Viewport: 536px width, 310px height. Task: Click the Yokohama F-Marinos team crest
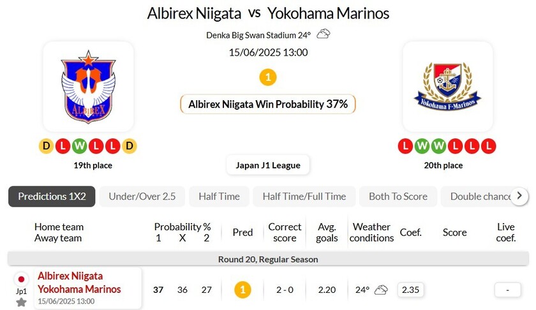(x=447, y=87)
